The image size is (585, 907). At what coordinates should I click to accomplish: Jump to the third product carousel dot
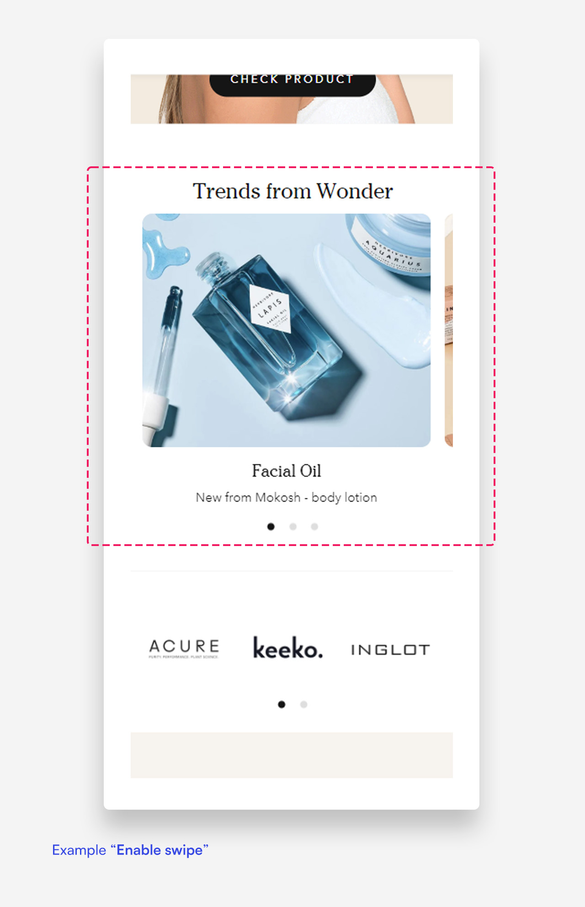click(x=314, y=527)
